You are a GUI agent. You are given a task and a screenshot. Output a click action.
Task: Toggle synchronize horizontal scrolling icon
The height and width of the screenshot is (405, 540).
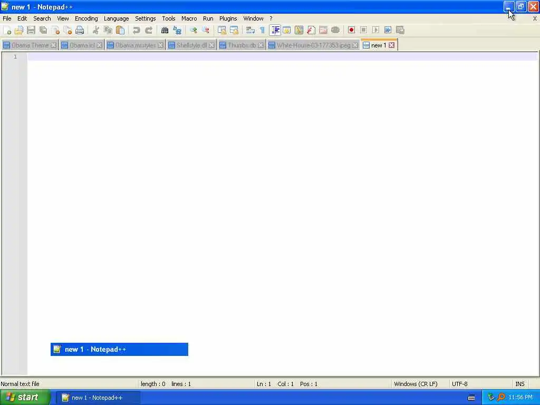(x=234, y=30)
